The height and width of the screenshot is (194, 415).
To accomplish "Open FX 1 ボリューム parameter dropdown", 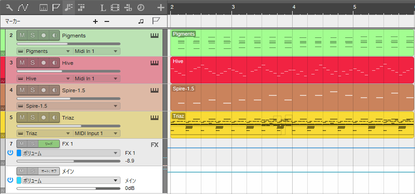I will (x=71, y=153).
